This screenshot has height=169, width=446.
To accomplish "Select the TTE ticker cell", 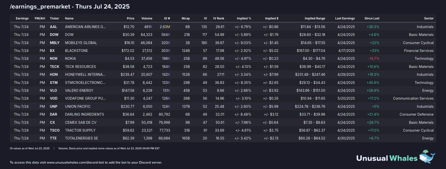I will [53, 138].
